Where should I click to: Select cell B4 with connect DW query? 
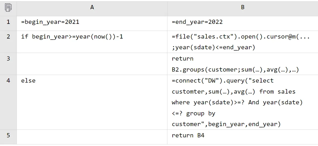pyautogui.click(x=242, y=102)
